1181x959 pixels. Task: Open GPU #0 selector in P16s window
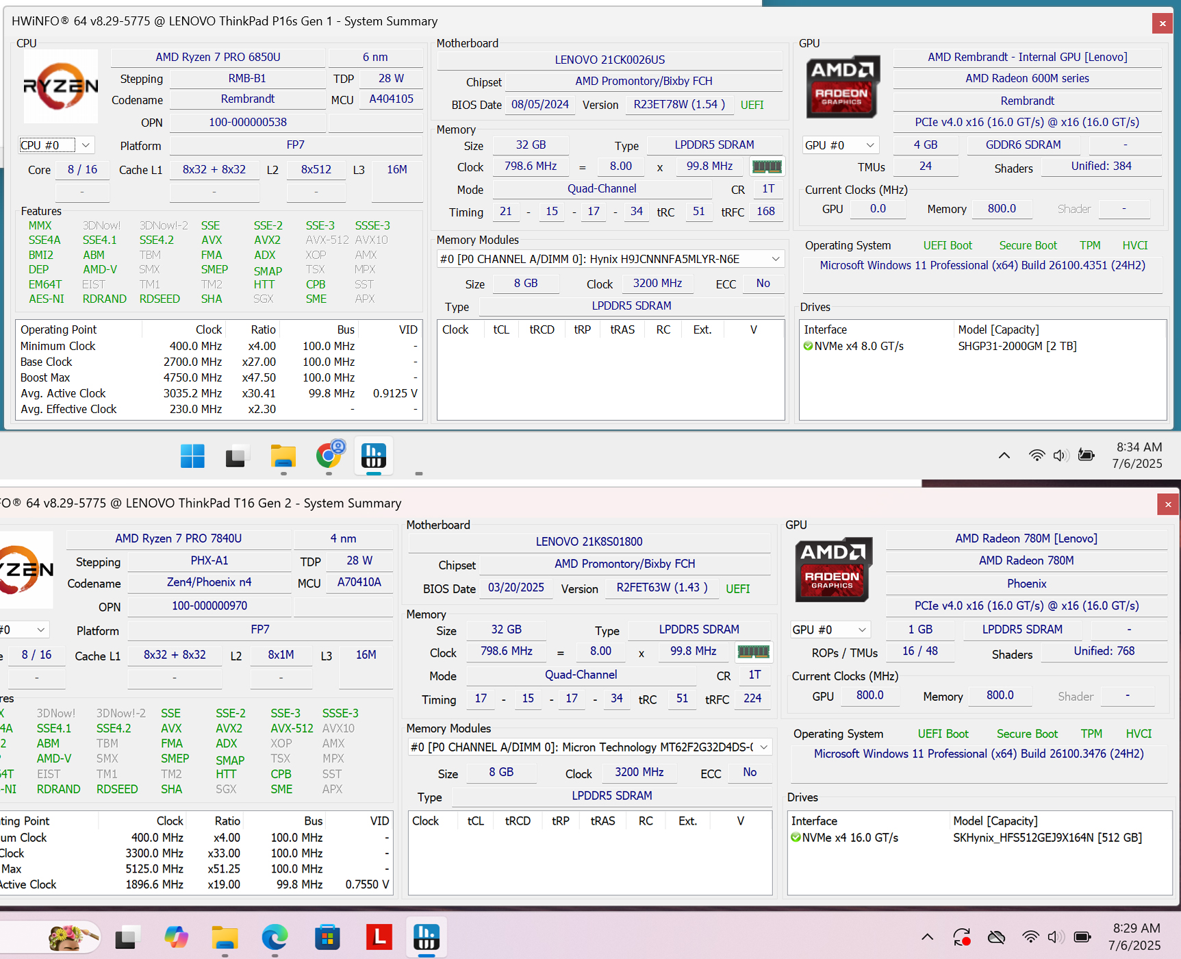point(841,145)
